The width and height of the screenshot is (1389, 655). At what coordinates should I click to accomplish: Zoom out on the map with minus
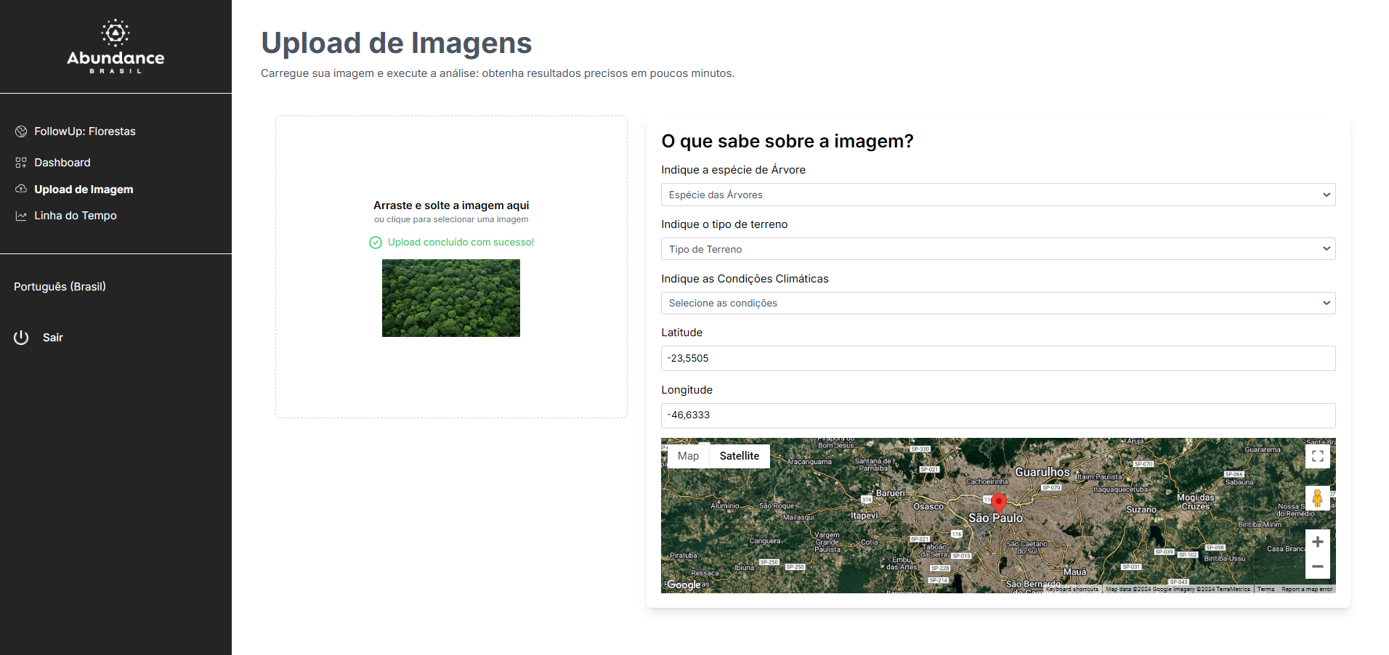coord(1317,566)
